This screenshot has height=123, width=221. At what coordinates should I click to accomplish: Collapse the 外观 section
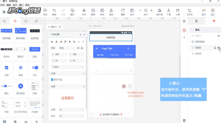click(84, 74)
